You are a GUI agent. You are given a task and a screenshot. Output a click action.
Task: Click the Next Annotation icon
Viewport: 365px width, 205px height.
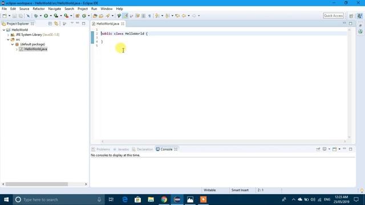tap(157, 16)
